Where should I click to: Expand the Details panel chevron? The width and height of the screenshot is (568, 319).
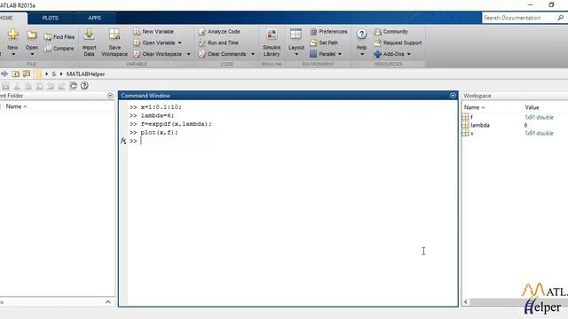point(108,301)
